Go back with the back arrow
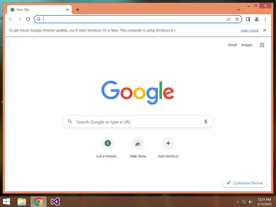The width and height of the screenshot is (276, 207). point(11,19)
